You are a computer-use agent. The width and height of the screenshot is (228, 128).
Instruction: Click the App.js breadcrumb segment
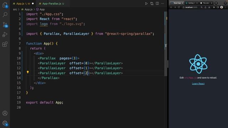[x=27, y=10]
